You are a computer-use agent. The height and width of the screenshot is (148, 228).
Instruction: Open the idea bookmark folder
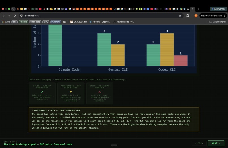tap(14, 22)
